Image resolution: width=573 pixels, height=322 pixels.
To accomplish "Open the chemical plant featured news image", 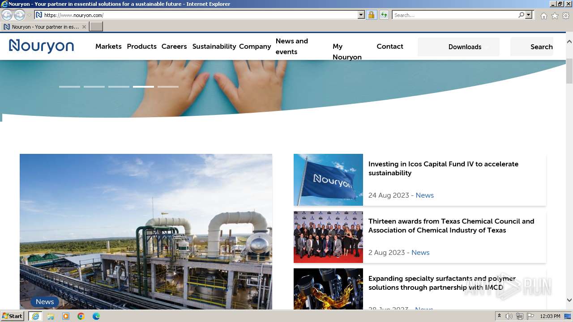I will click(x=146, y=232).
